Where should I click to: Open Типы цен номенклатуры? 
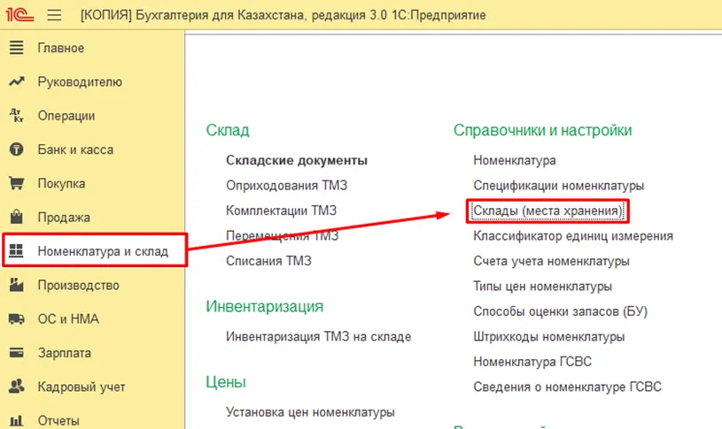542,287
